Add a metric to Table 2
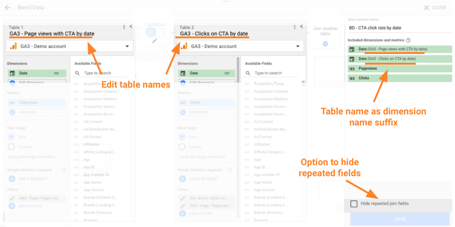The height and width of the screenshot is (227, 455). click(207, 112)
